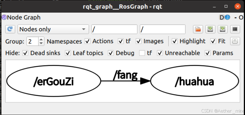Viewport: 245px width, 115px height.
Task: Open the Nodes only dropdown
Action: [53, 29]
